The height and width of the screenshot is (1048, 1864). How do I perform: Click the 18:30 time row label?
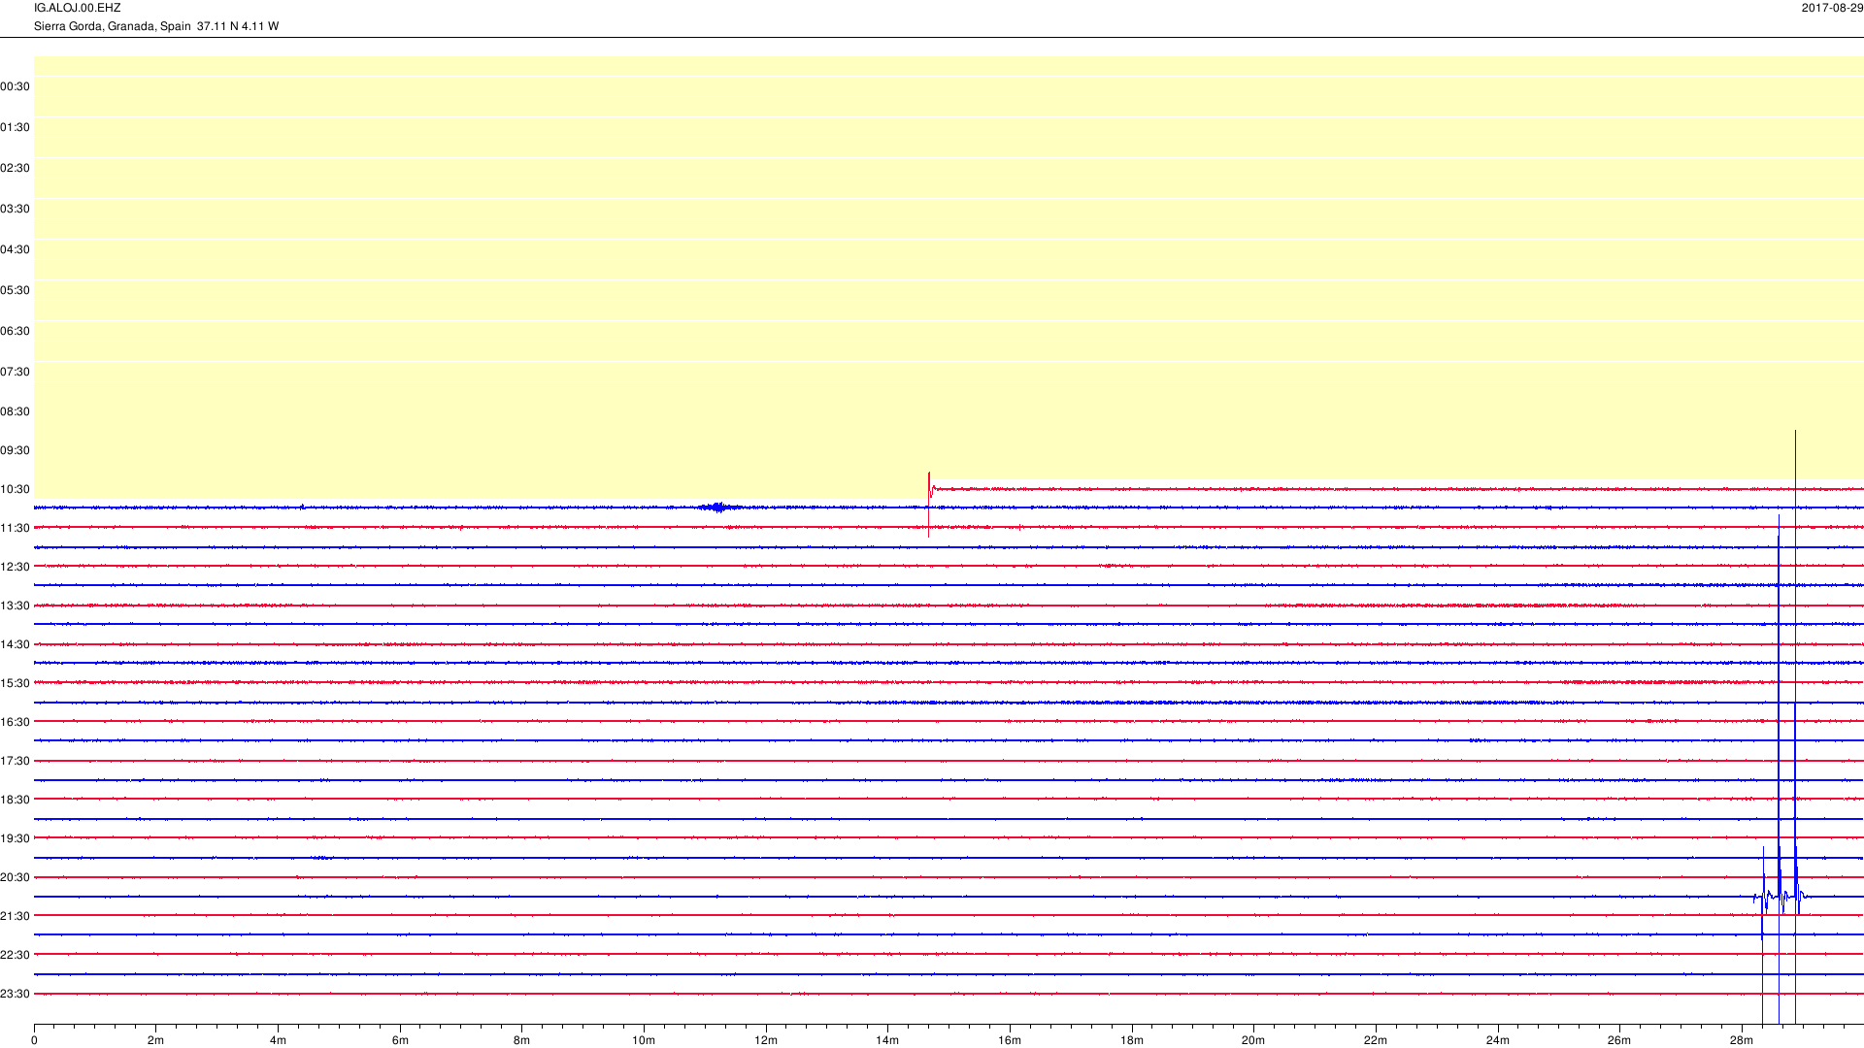(x=15, y=800)
